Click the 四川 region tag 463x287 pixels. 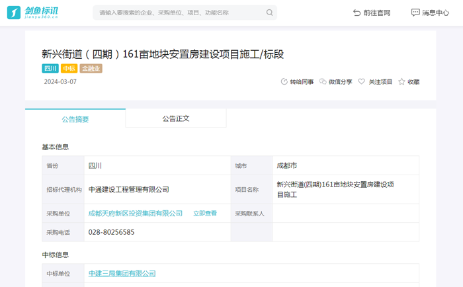50,69
